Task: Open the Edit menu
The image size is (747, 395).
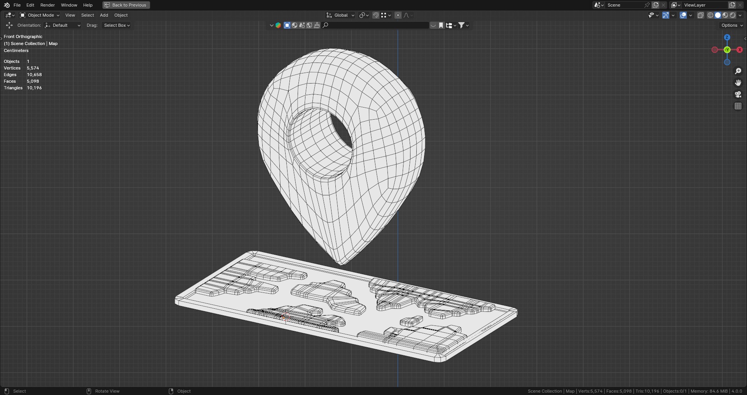Action: (x=30, y=5)
